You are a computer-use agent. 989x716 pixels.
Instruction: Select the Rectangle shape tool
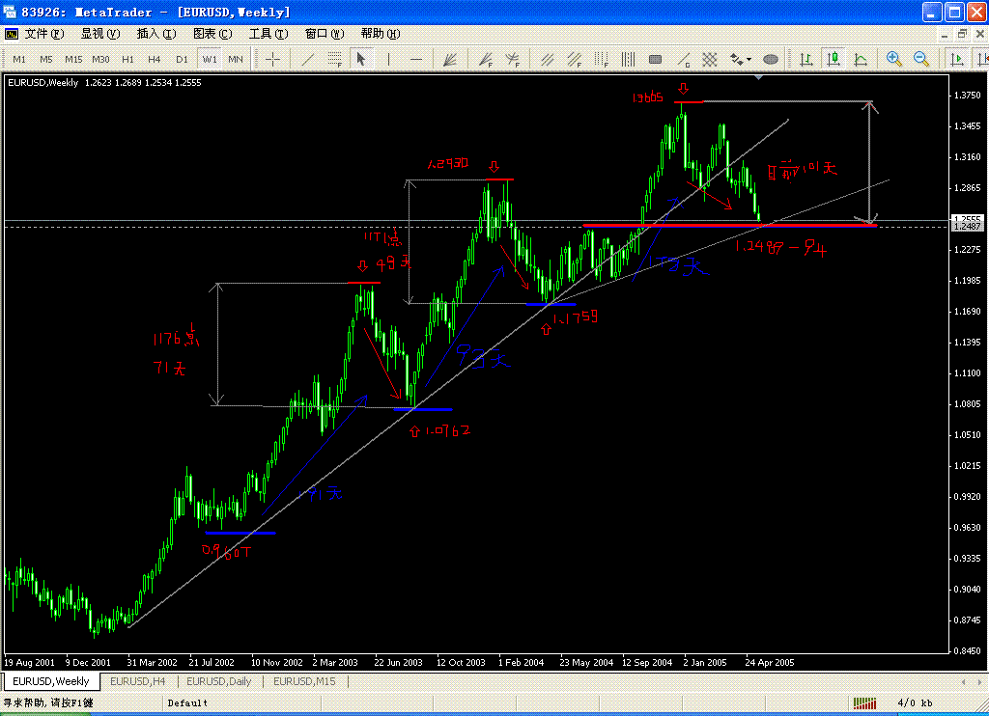tap(656, 59)
